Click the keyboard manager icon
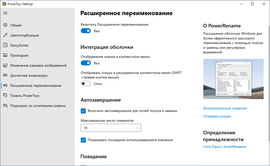The height and width of the screenshot is (166, 270). [5, 75]
